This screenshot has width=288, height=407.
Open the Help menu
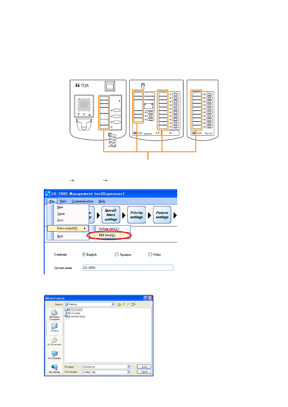(102, 201)
